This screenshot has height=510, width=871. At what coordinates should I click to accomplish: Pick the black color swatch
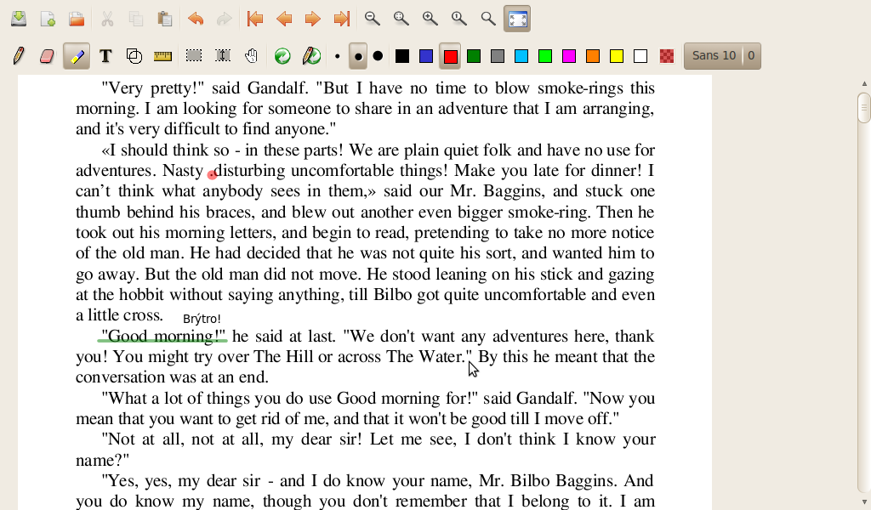click(x=402, y=56)
